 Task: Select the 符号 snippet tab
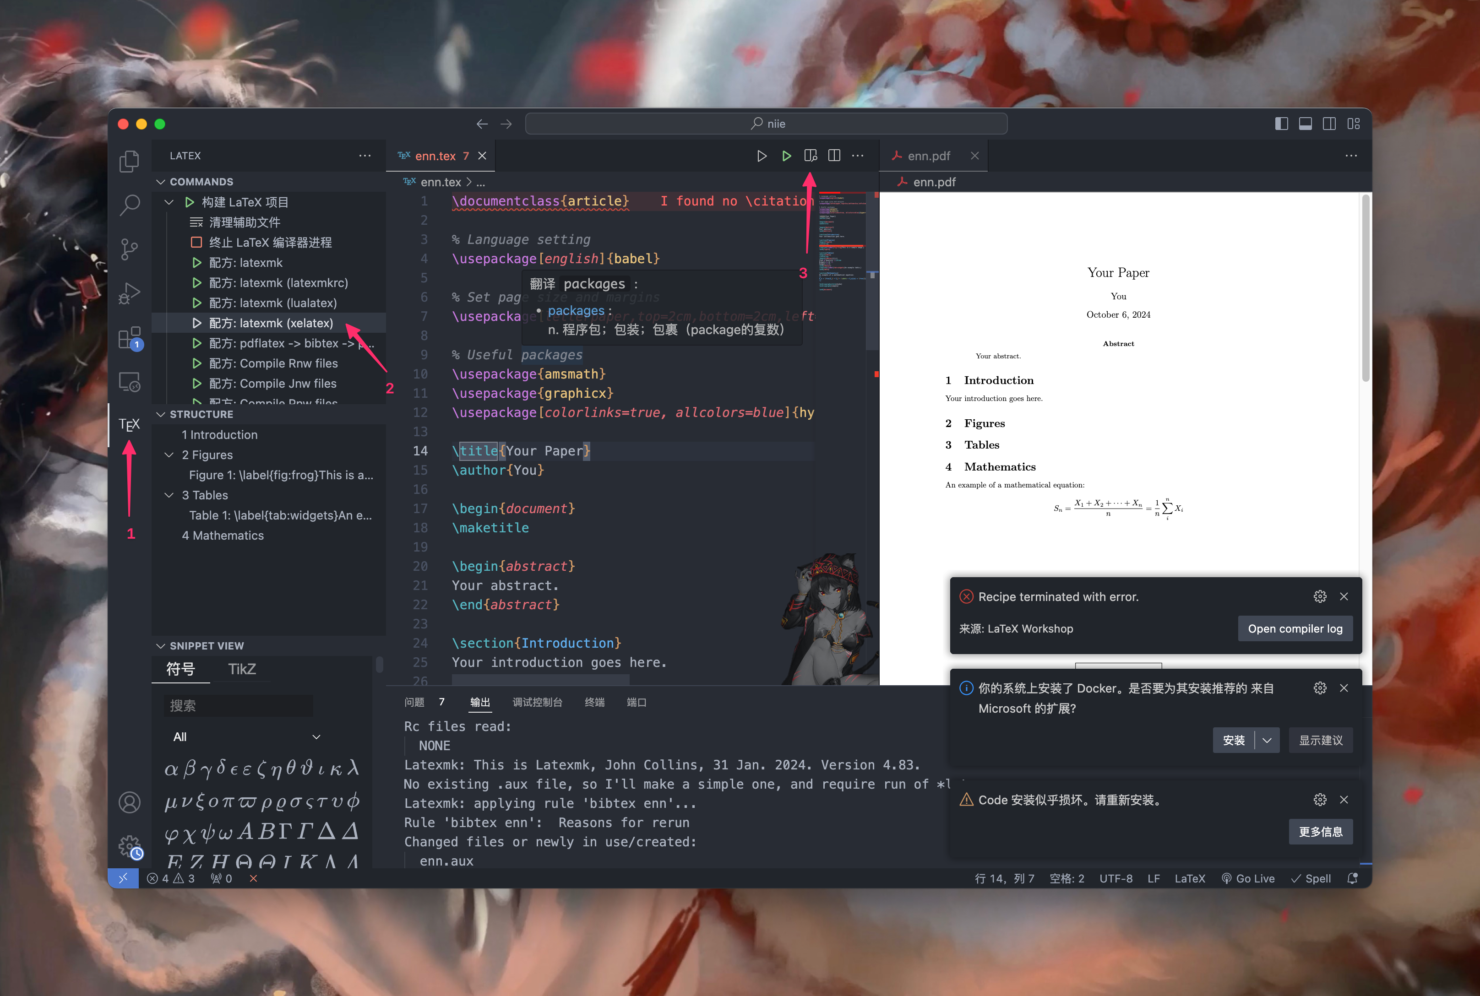(180, 669)
